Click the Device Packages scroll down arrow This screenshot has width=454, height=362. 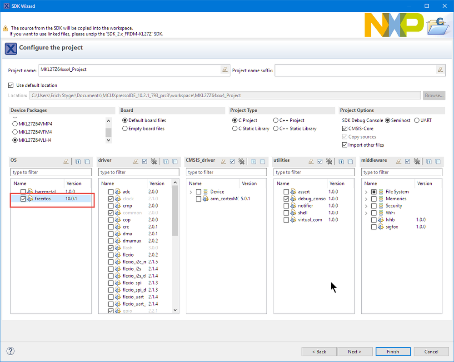109,140
